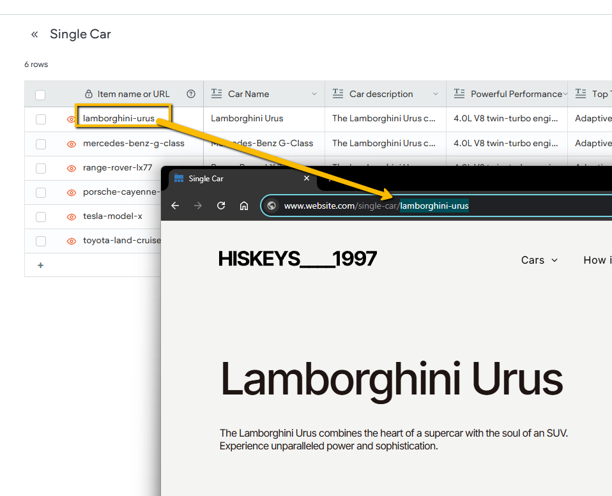Click the text icon in Car Name header
This screenshot has height=496, width=612.
click(217, 94)
